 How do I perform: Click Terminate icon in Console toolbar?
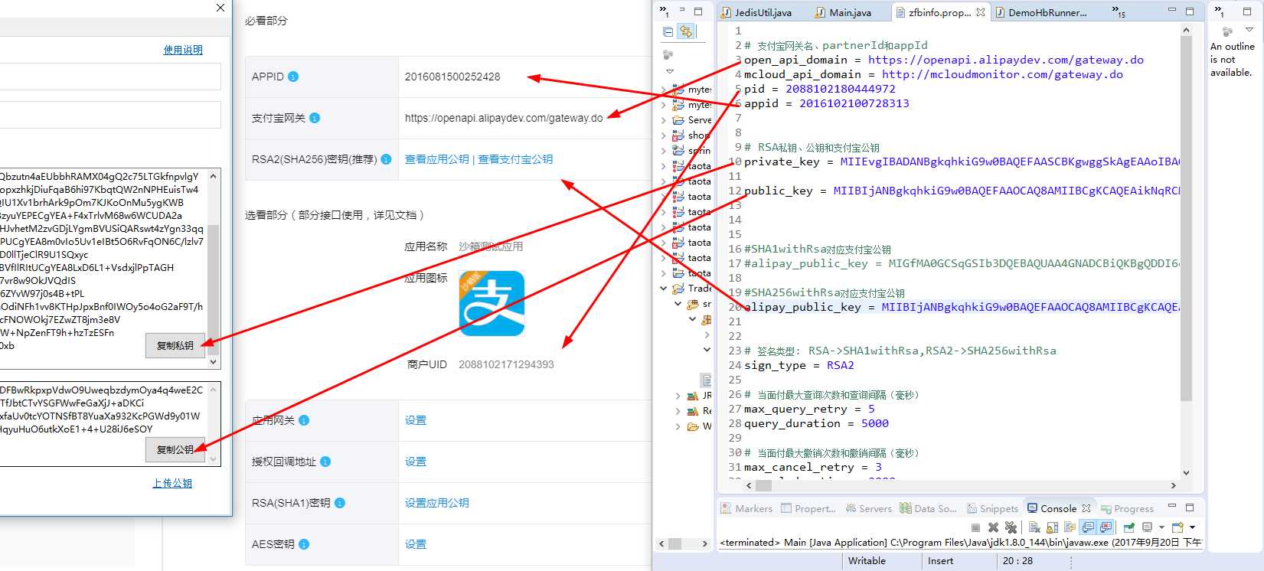(975, 527)
